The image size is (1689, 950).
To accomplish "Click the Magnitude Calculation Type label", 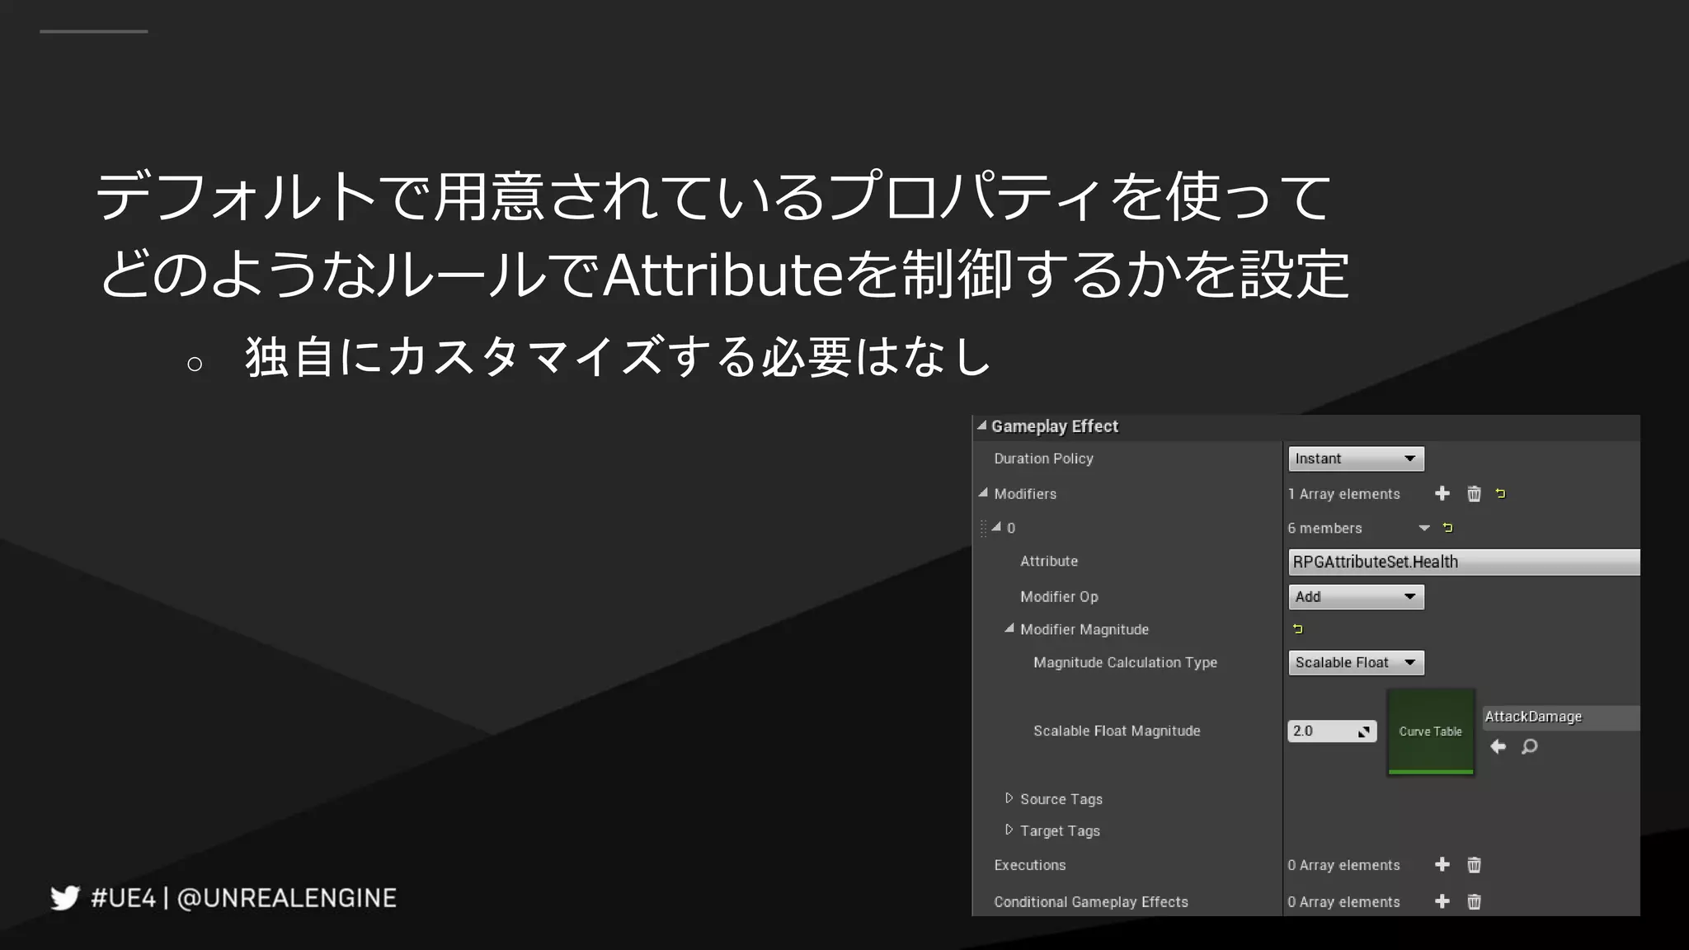I will (x=1125, y=662).
